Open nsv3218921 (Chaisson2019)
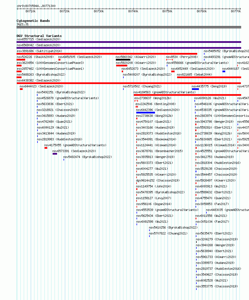 click(58, 110)
